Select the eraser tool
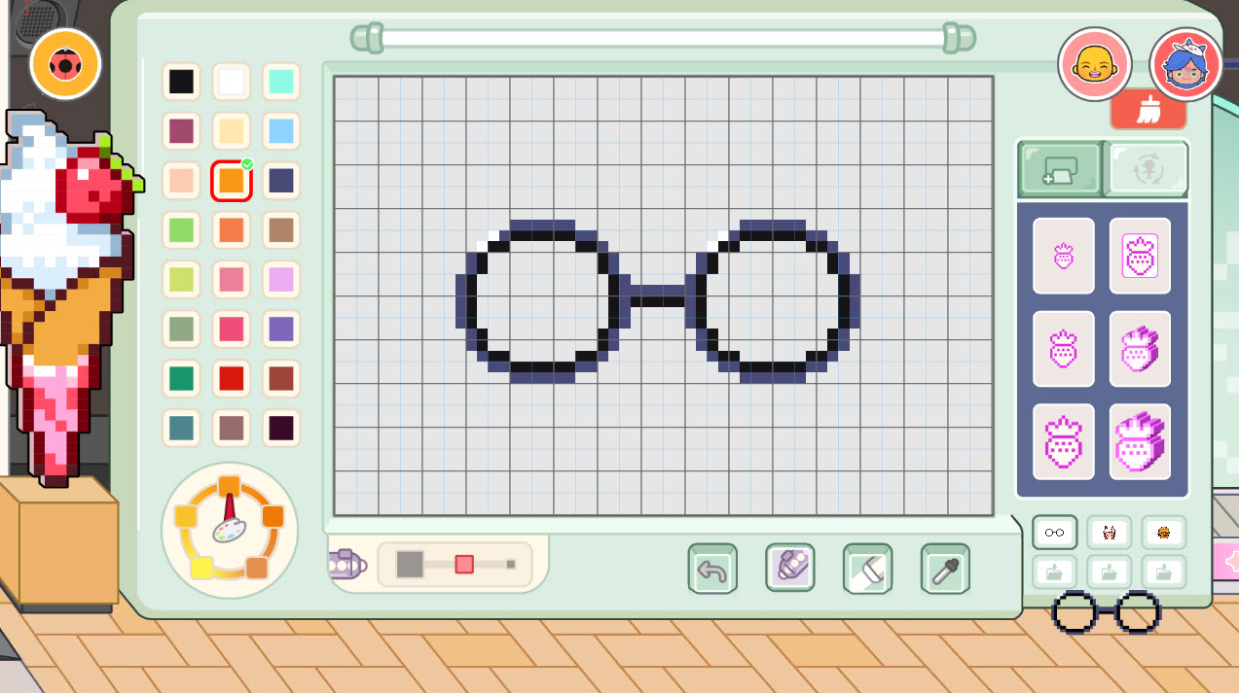This screenshot has width=1239, height=693. [x=867, y=569]
